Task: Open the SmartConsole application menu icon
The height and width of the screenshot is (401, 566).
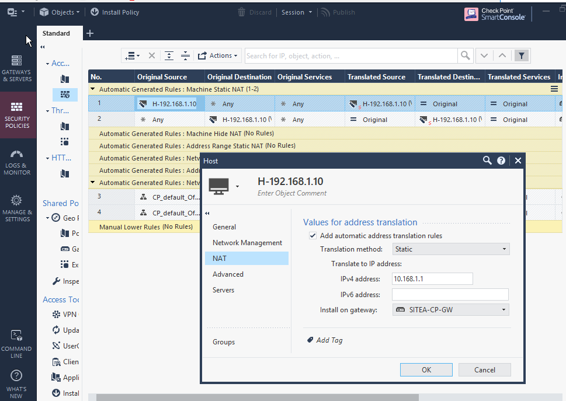Action: click(x=16, y=12)
